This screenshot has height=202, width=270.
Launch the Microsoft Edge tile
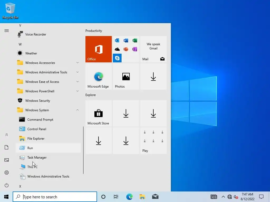[99, 77]
